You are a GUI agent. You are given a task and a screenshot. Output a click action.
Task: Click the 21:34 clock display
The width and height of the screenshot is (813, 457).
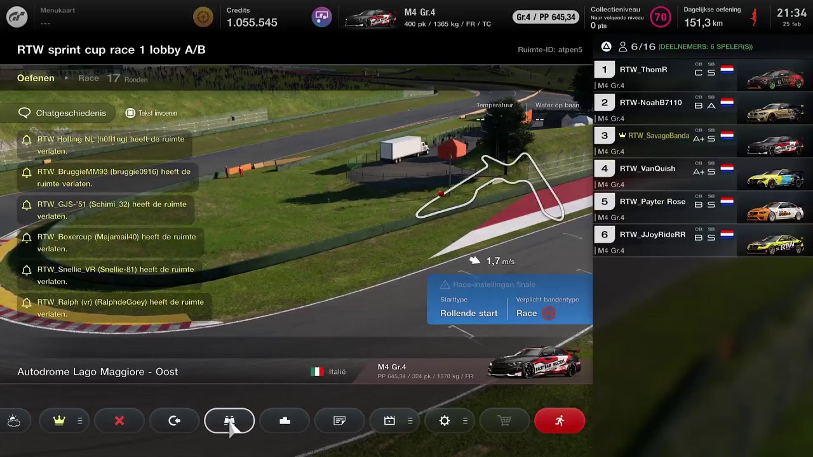pos(791,13)
